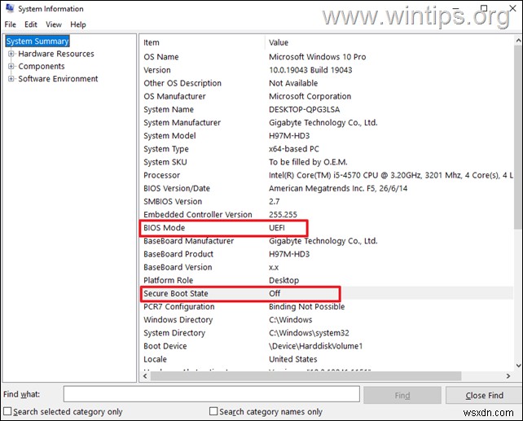Select the Other OS Description row

[327, 83]
